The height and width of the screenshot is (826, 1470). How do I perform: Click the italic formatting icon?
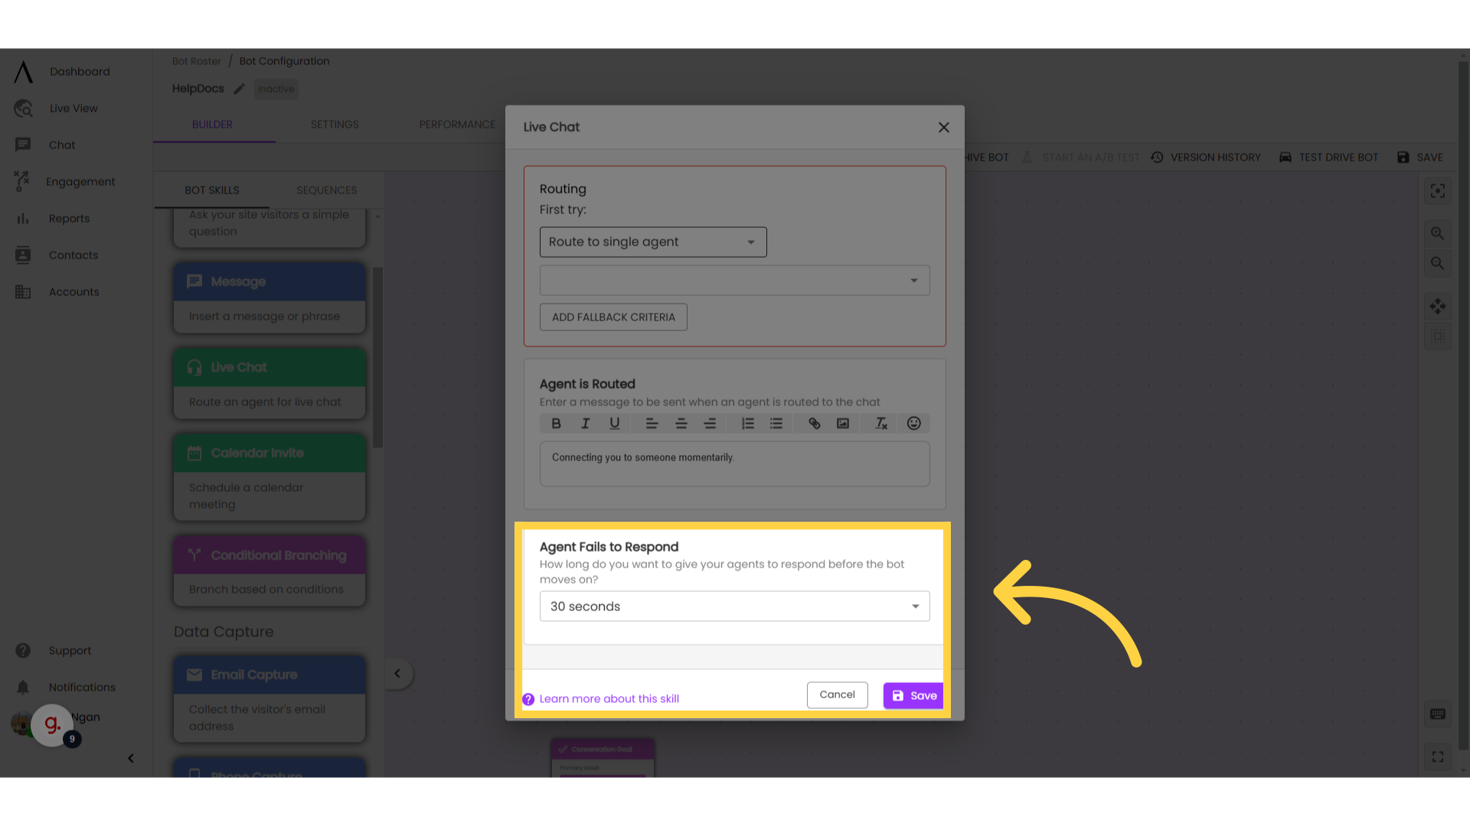(x=583, y=423)
